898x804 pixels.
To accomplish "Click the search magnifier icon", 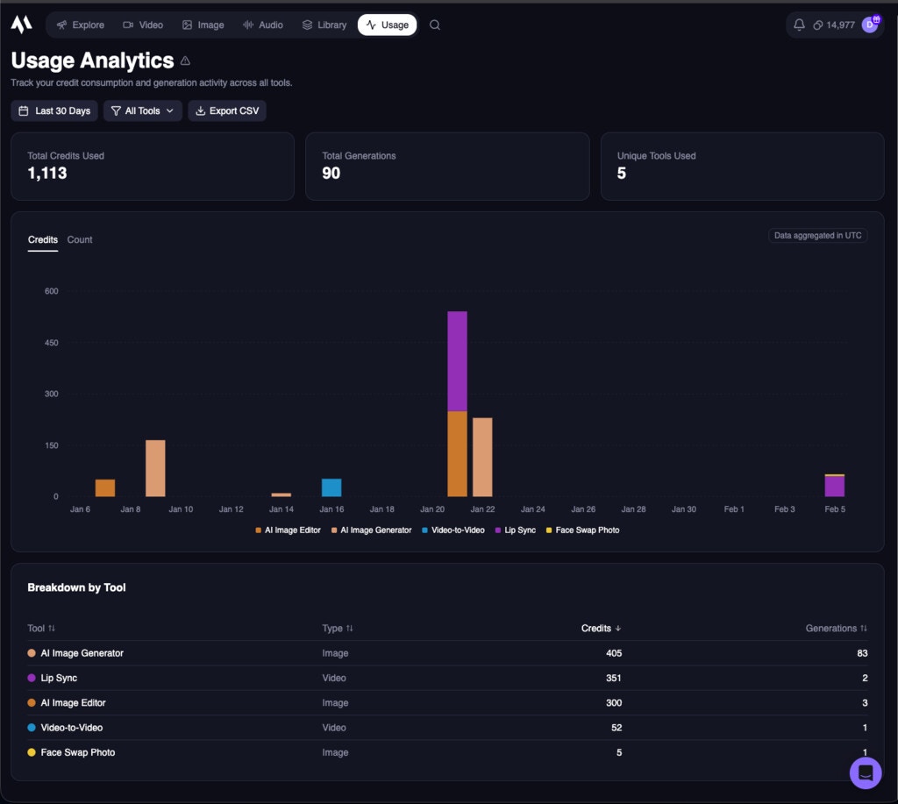I will pos(435,25).
